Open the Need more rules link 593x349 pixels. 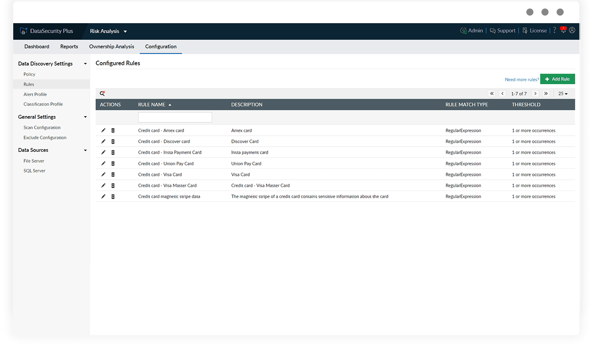pos(521,79)
